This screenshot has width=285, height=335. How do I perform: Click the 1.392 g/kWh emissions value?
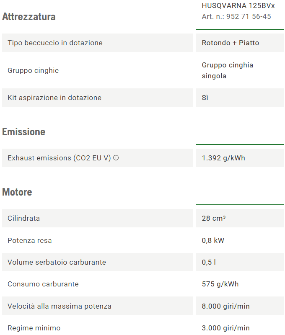(223, 158)
